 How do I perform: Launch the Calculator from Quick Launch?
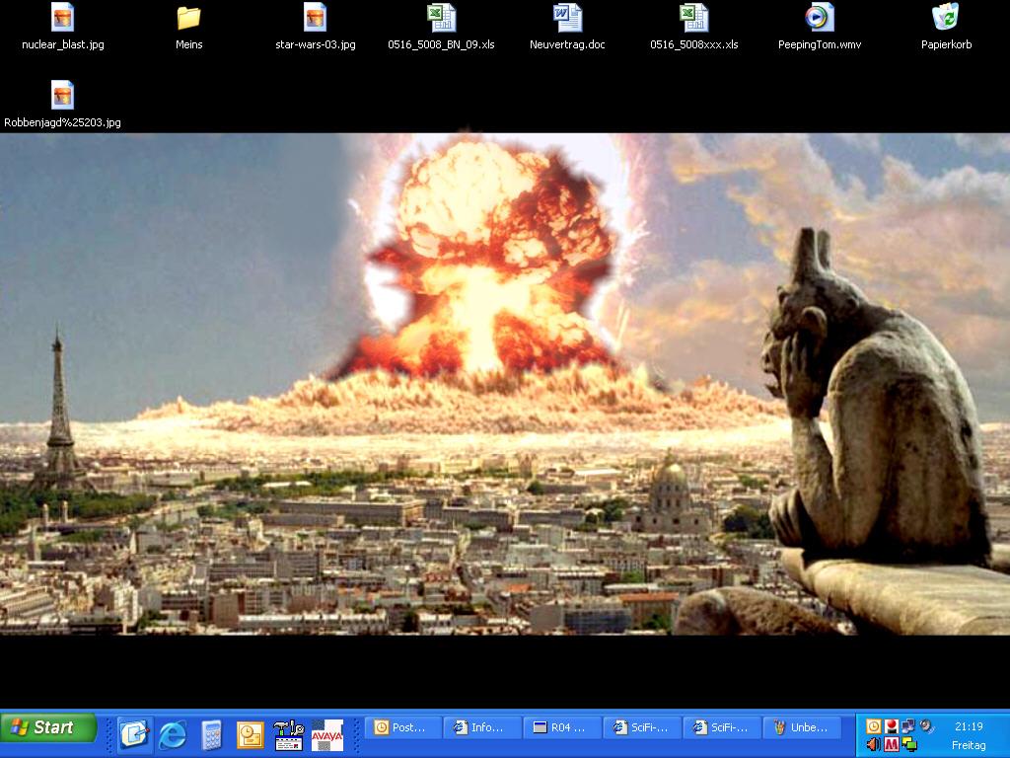pos(211,734)
